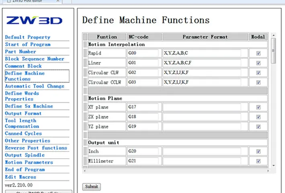
Task: Go to Output Spindle settings
Action: [25, 155]
